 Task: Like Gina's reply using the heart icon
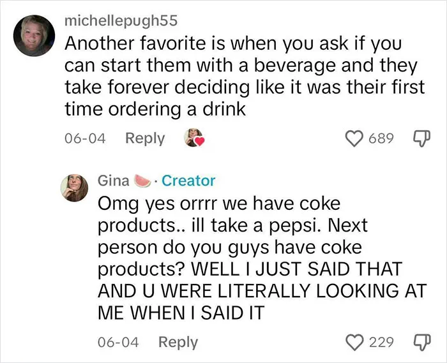point(354,342)
